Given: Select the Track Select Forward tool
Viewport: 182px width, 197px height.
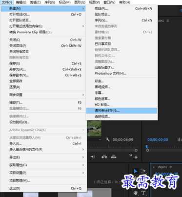Looking at the screenshot, I should [x=143, y=171].
